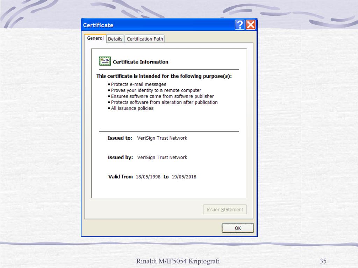Click "Protects e-mail messages" purpose line

[138, 84]
